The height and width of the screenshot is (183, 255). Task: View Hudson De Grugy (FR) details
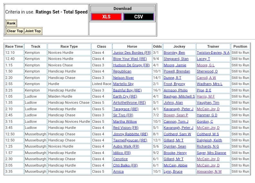point(131,65)
